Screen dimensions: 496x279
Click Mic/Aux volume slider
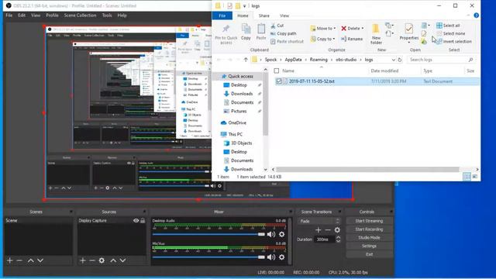[208, 257]
